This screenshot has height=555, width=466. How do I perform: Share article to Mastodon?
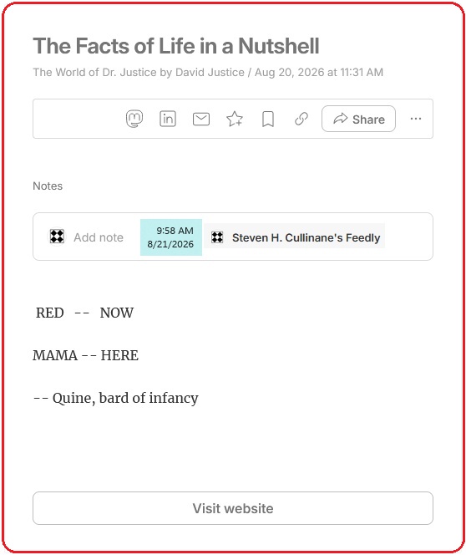134,119
